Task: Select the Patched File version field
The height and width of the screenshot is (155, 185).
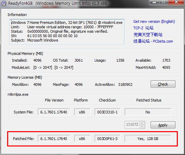Action: [54, 138]
